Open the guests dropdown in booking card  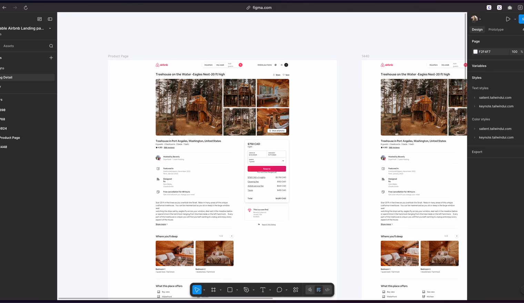tap(267, 160)
